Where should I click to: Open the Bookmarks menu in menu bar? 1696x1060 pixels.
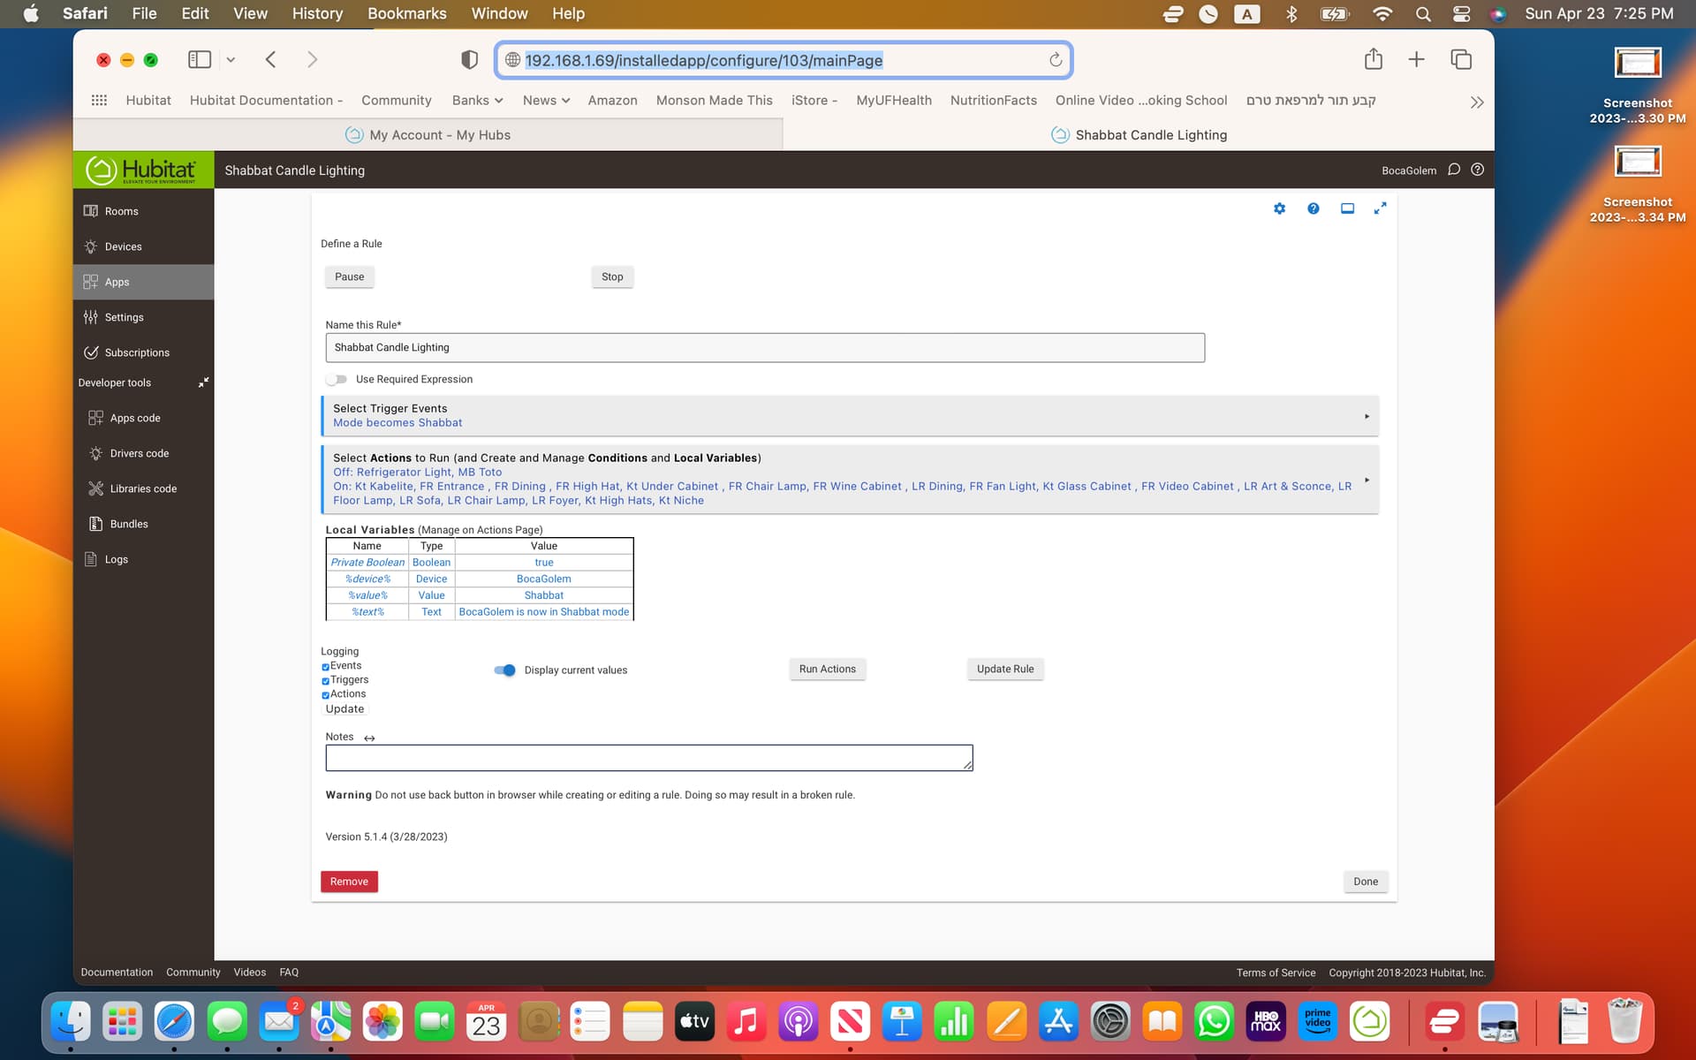[406, 13]
